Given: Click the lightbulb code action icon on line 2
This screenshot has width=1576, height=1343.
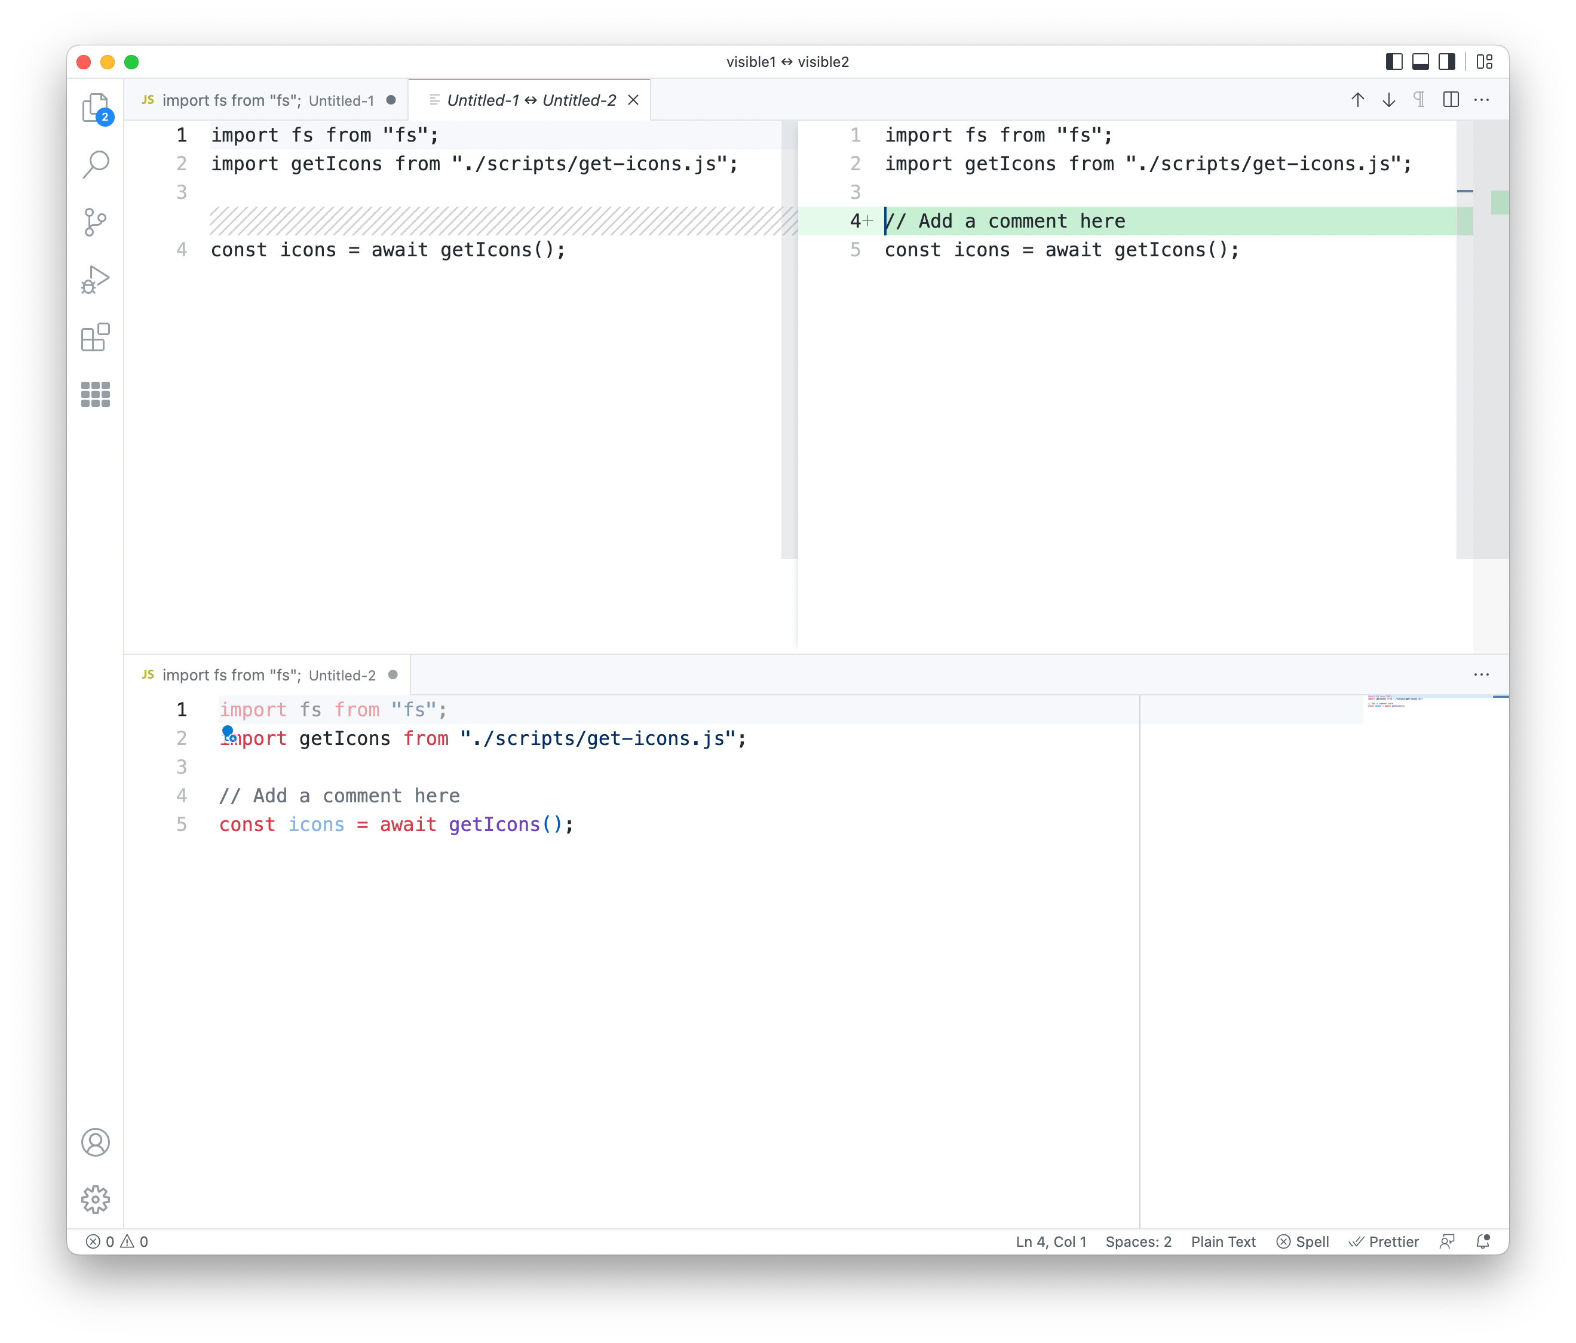Looking at the screenshot, I should pos(228,734).
